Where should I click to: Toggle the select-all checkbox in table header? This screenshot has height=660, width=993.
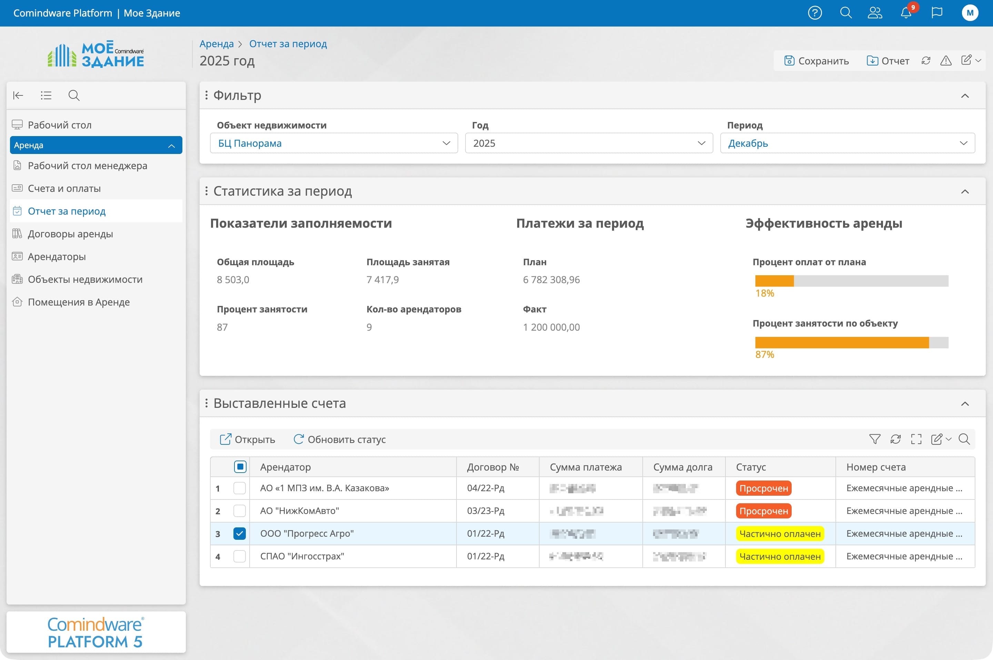click(x=240, y=467)
